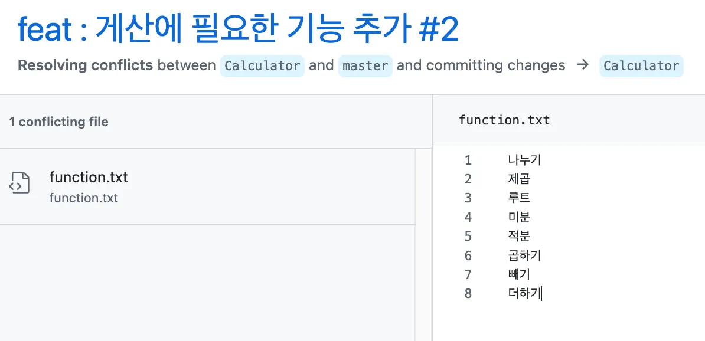This screenshot has width=705, height=341.
Task: Click the 적분 line in the editor
Action: (519, 236)
